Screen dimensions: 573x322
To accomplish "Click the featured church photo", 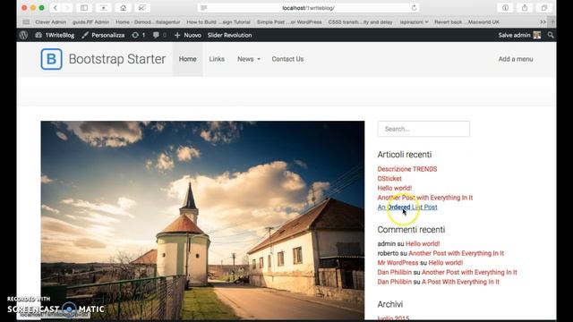I will click(x=202, y=220).
